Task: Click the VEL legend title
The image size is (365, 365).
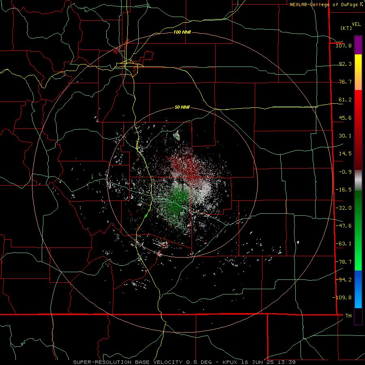Action: point(356,24)
